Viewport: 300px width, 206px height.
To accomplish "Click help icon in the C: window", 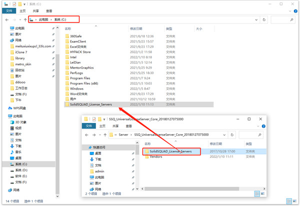I will pos(295,11).
